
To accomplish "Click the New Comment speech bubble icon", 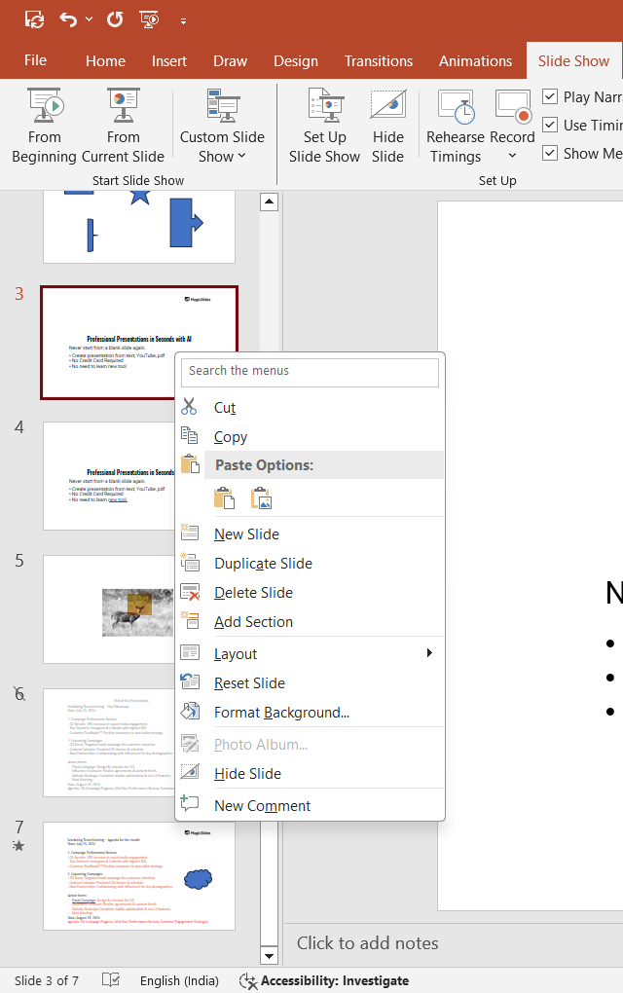I will pyautogui.click(x=189, y=803).
